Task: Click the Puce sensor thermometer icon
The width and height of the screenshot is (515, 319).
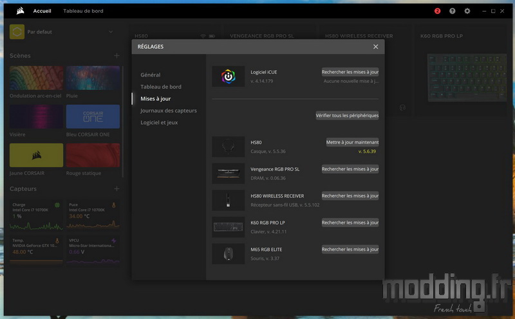Action: click(x=114, y=205)
